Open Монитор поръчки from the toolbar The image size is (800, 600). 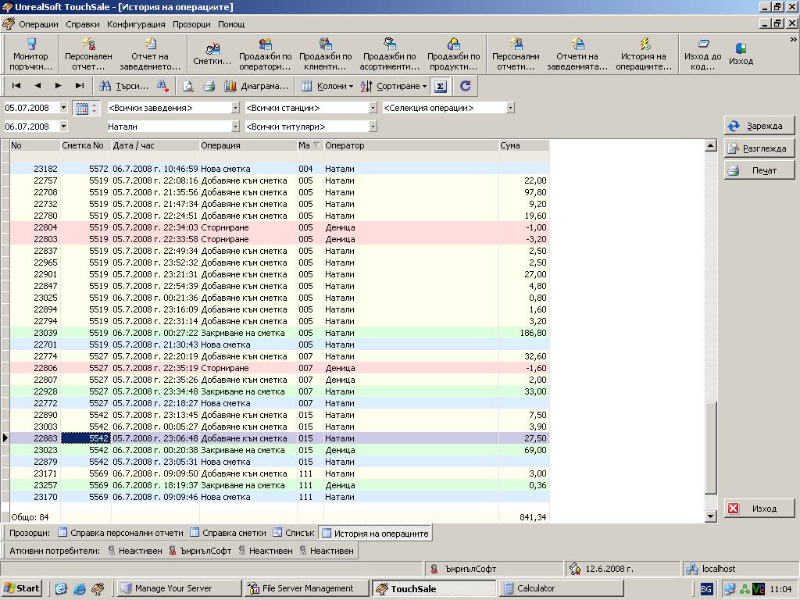coord(30,53)
